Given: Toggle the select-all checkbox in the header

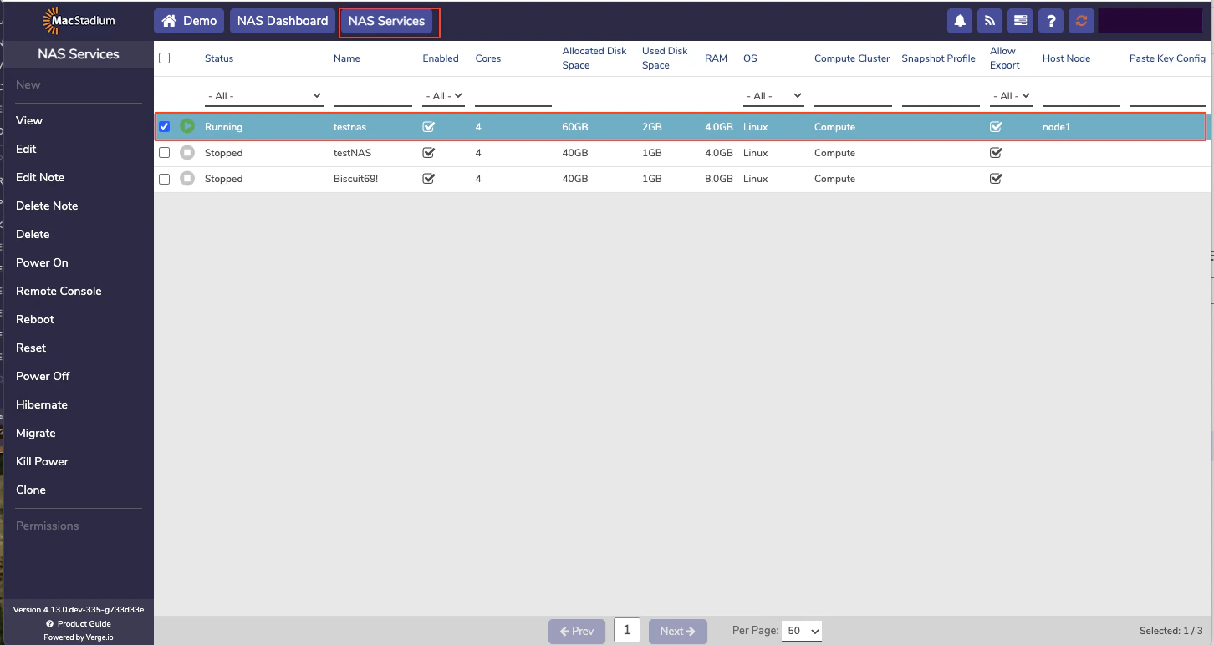Looking at the screenshot, I should (x=164, y=58).
